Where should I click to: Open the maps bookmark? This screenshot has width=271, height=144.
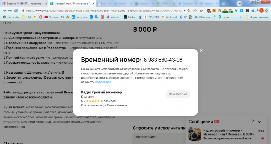(x=223, y=17)
